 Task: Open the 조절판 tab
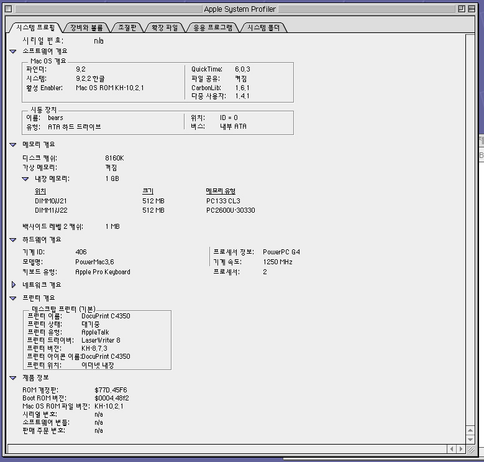127,28
